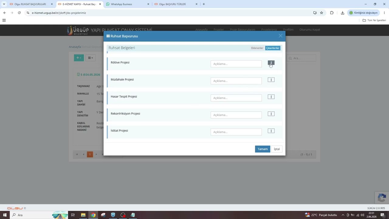Install app icon in address bar
The image size is (389, 219).
point(315,13)
